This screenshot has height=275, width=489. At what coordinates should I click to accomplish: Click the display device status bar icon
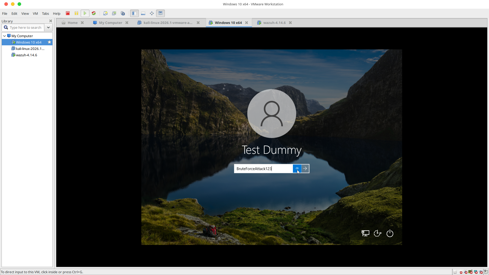476,272
